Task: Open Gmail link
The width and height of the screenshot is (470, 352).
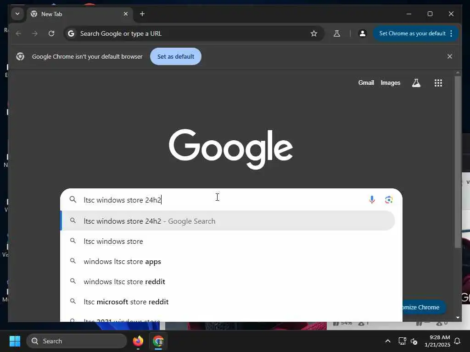Action: point(366,82)
